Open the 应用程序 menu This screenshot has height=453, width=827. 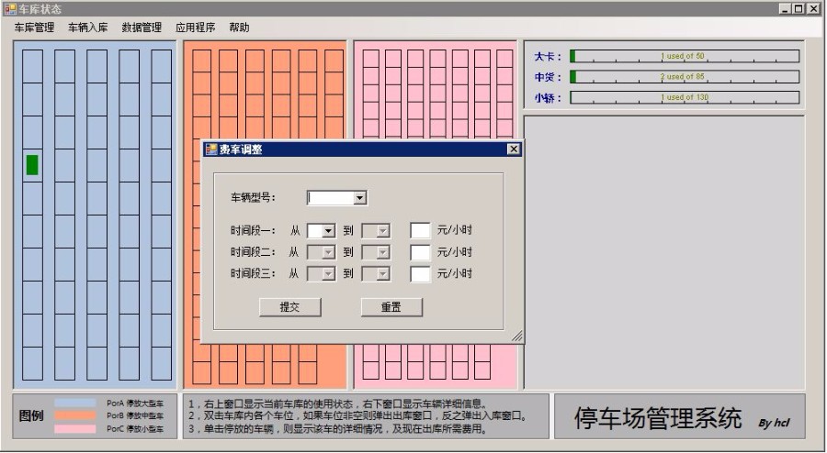coord(195,28)
